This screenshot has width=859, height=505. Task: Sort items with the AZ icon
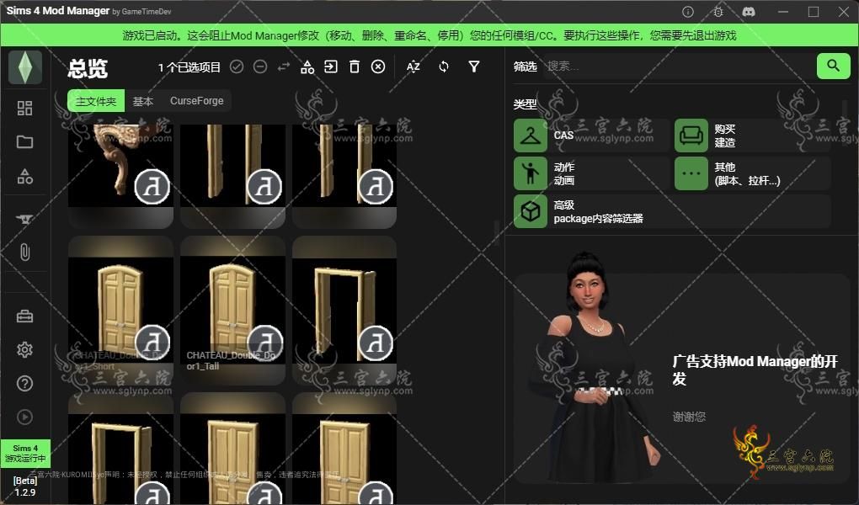pyautogui.click(x=413, y=66)
